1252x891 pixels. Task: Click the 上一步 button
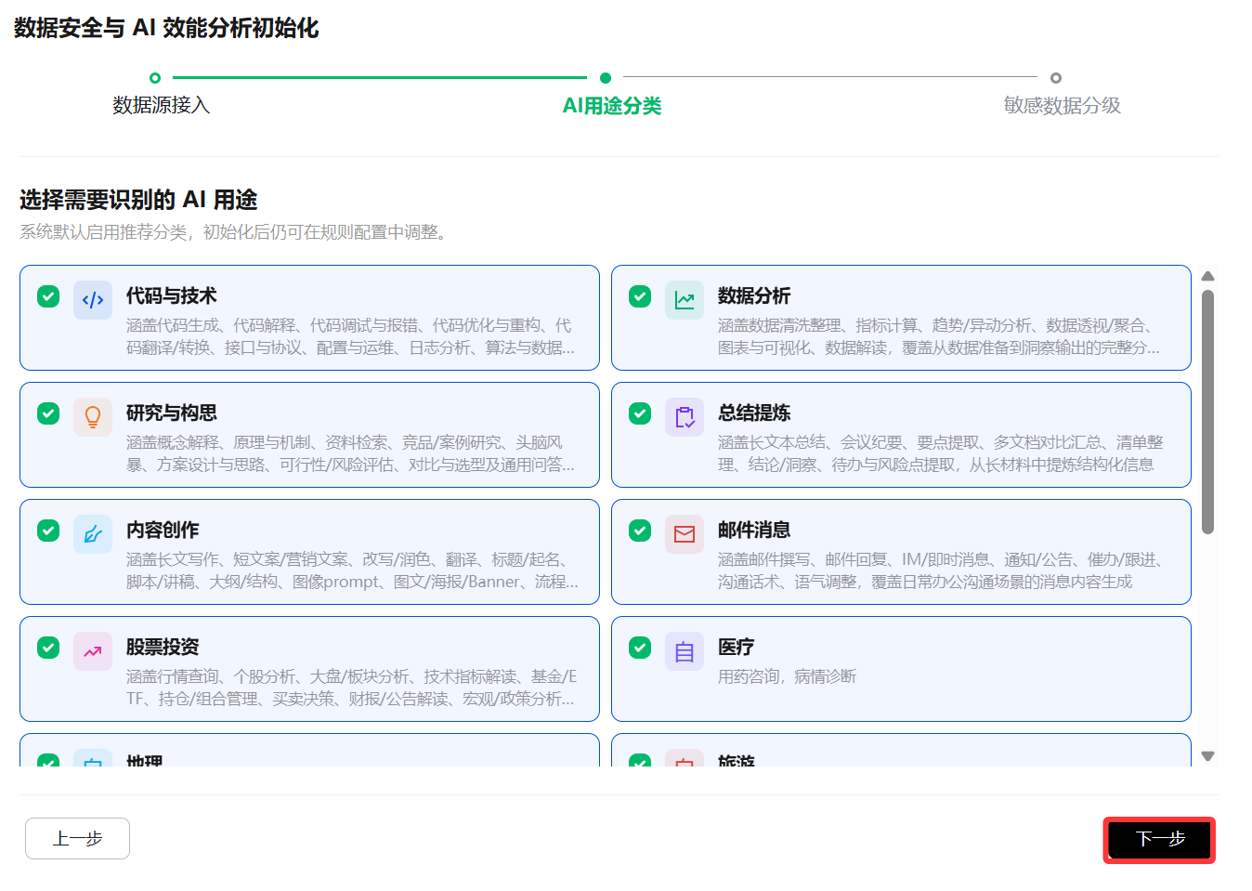point(77,838)
